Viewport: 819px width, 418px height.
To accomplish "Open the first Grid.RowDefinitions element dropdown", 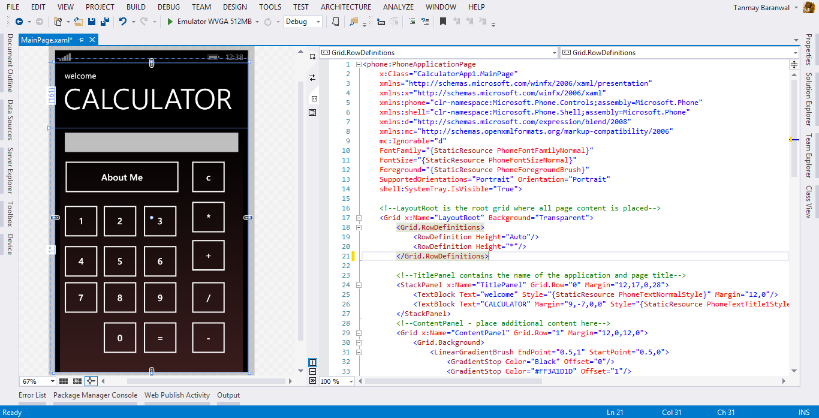I will coord(553,53).
